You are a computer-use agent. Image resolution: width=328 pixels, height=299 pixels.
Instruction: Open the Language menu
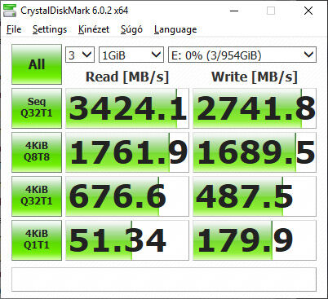pyautogui.click(x=175, y=29)
